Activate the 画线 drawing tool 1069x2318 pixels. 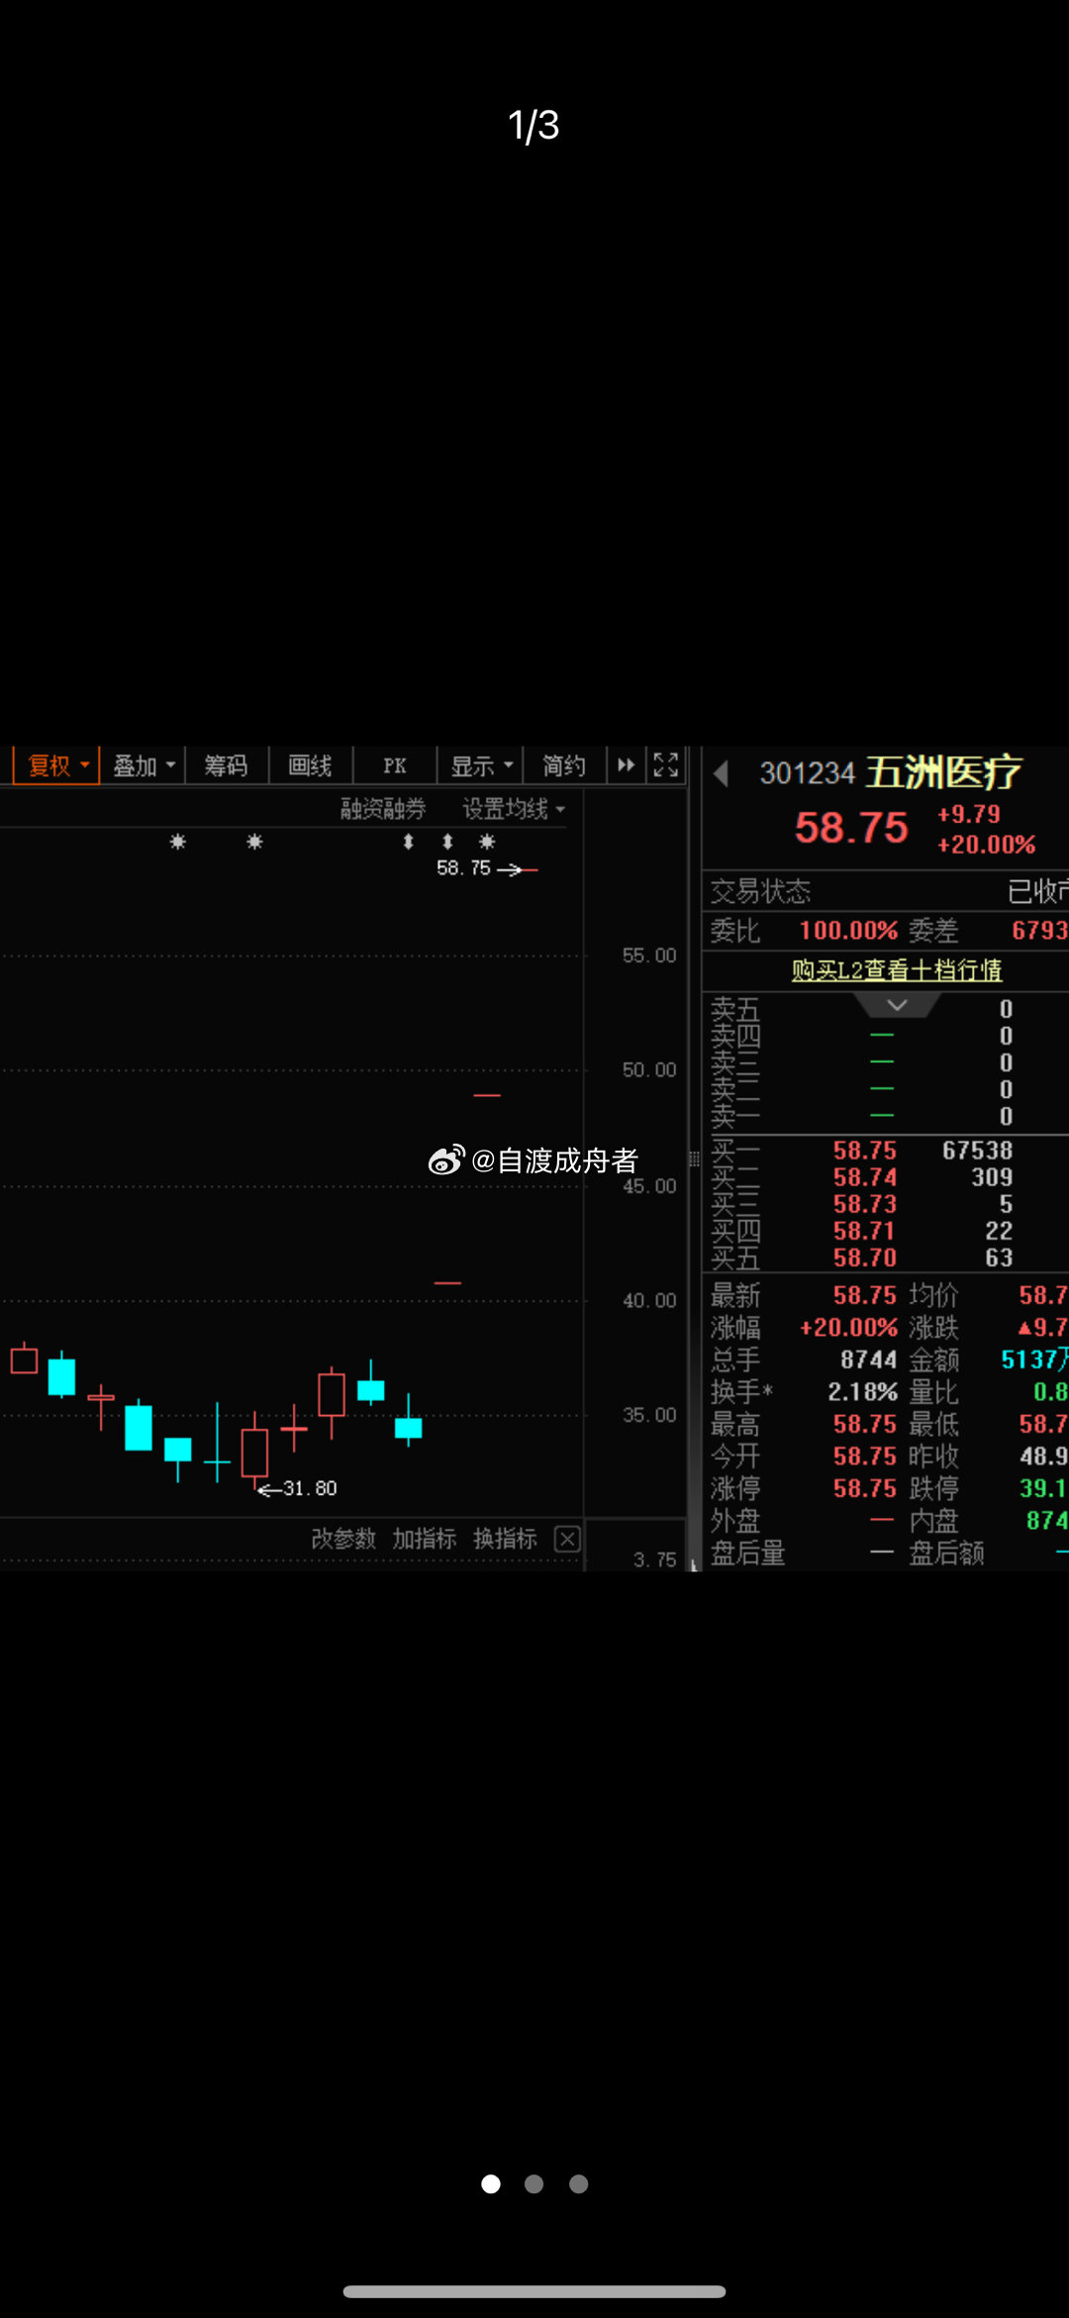310,765
